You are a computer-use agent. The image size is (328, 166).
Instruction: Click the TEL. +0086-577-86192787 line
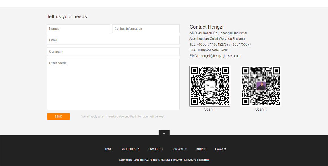click(x=220, y=44)
